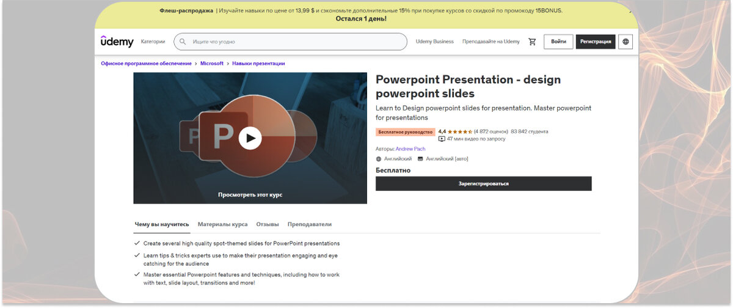Click the 'Бесплатно' price label
The image size is (733, 308).
pos(393,170)
